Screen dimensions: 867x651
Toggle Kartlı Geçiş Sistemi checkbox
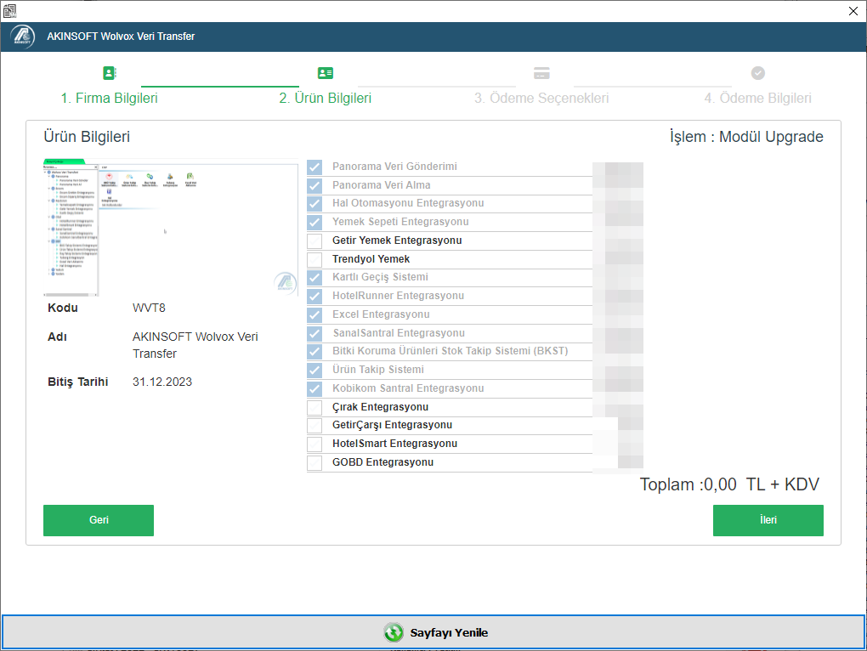click(x=314, y=277)
